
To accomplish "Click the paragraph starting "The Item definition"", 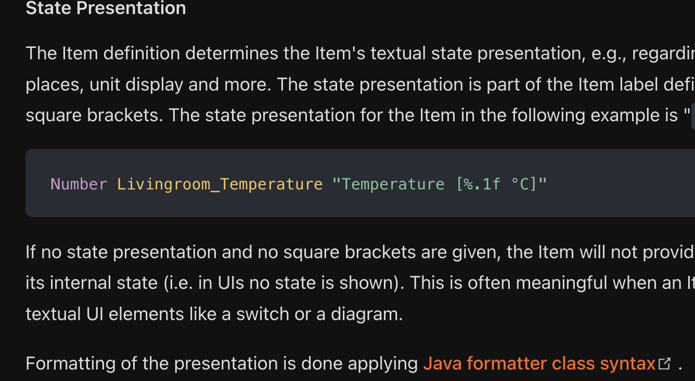I will coord(360,84).
